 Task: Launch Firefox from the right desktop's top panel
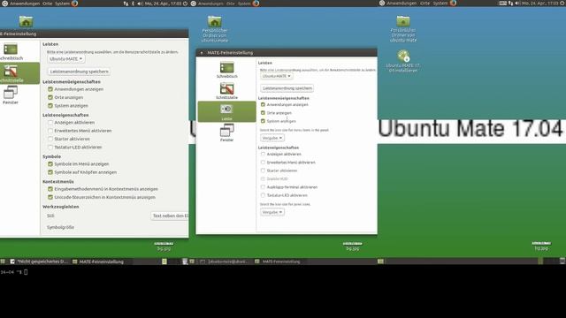click(453, 4)
